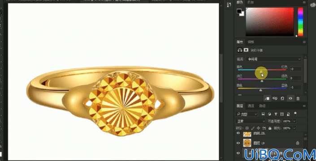Expand the opacity 100% dropdown arrow
Viewport: 316px width, 161px height.
[294, 121]
